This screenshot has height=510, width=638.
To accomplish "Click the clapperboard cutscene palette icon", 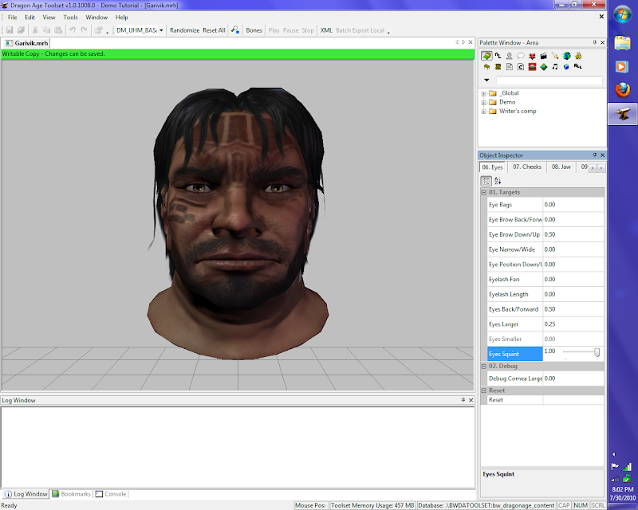I will pyautogui.click(x=543, y=56).
